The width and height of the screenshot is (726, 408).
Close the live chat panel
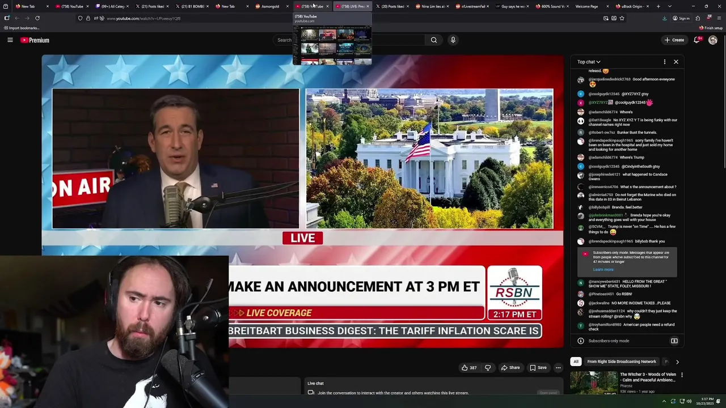[x=676, y=62]
